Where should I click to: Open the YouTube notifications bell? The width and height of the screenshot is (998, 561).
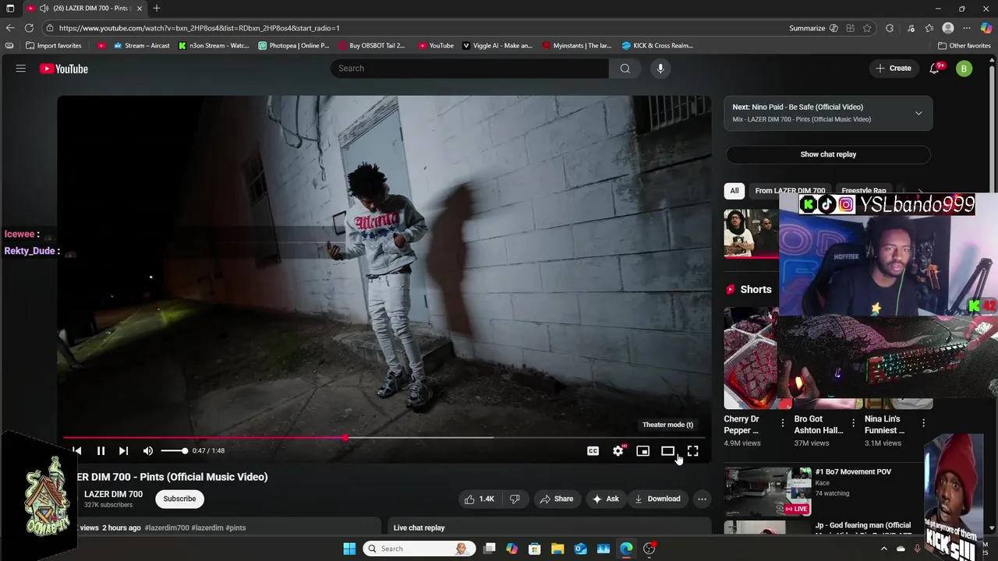(934, 69)
